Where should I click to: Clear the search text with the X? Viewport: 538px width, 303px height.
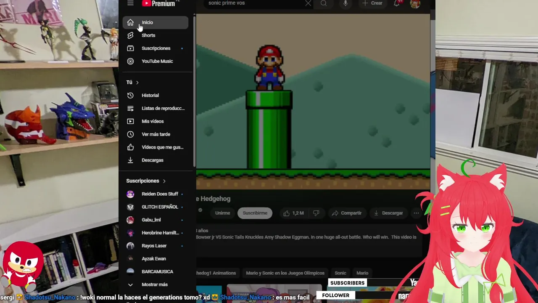[308, 3]
